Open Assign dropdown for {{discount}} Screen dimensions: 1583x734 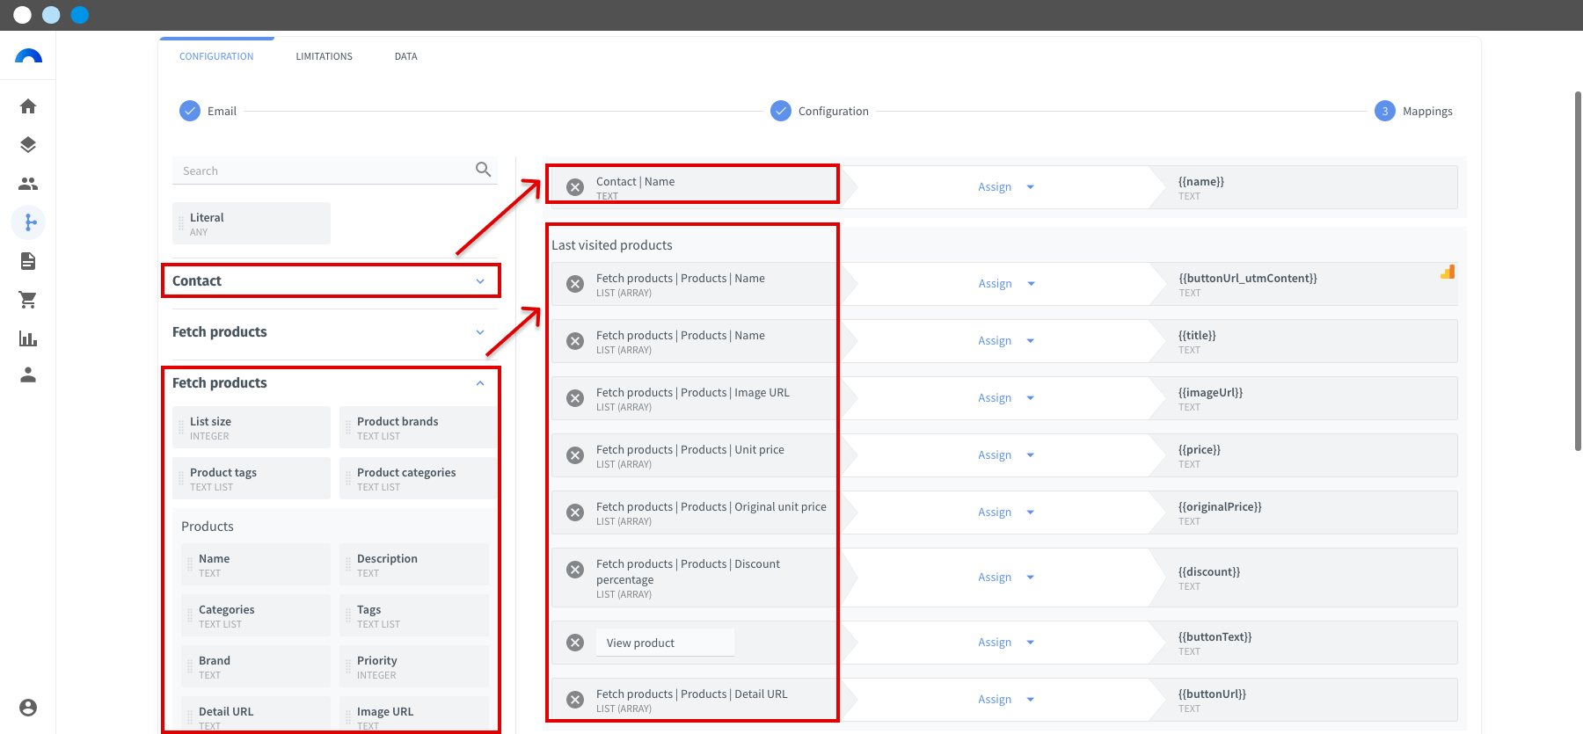click(x=1006, y=578)
